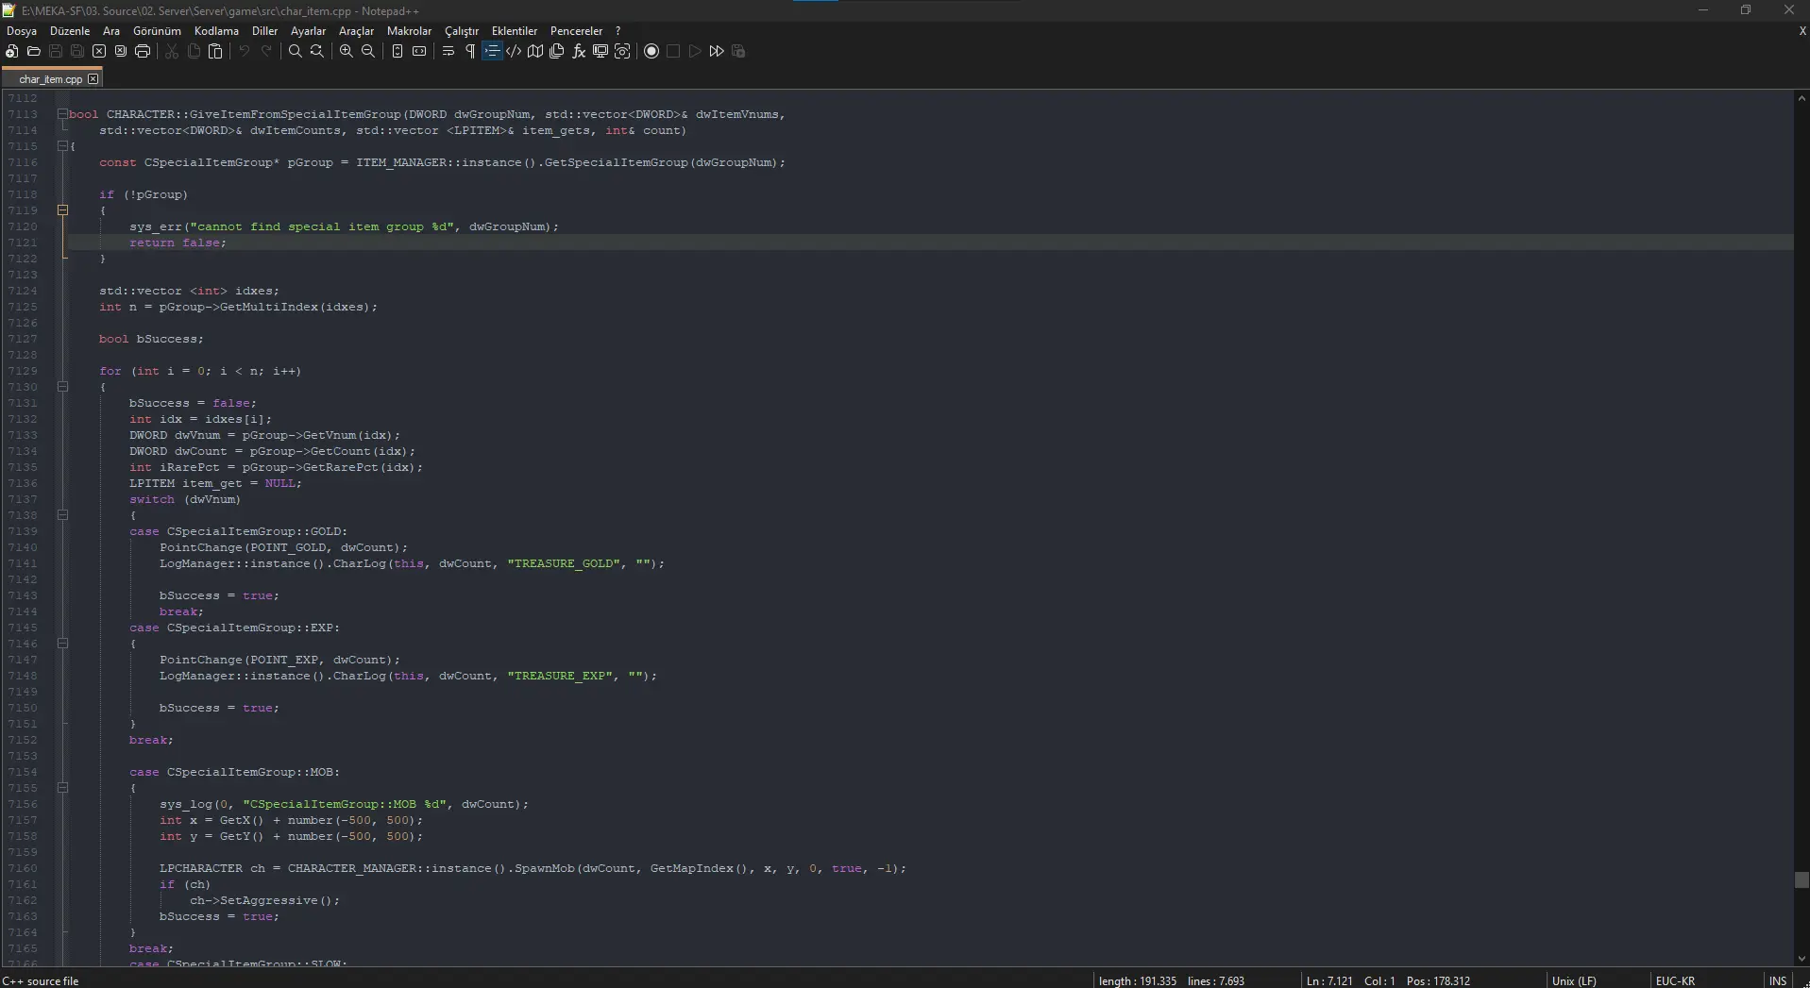Toggle the indent guide button
The height and width of the screenshot is (988, 1810).
tap(492, 51)
